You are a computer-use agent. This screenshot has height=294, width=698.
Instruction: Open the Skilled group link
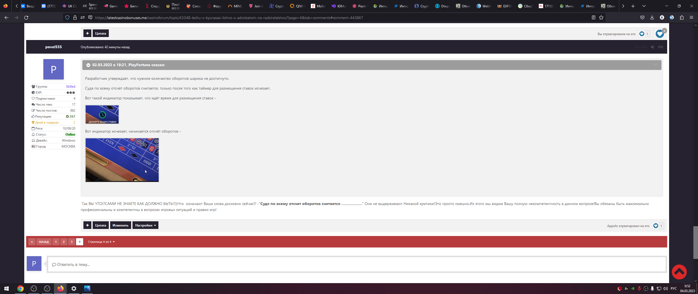(x=70, y=87)
